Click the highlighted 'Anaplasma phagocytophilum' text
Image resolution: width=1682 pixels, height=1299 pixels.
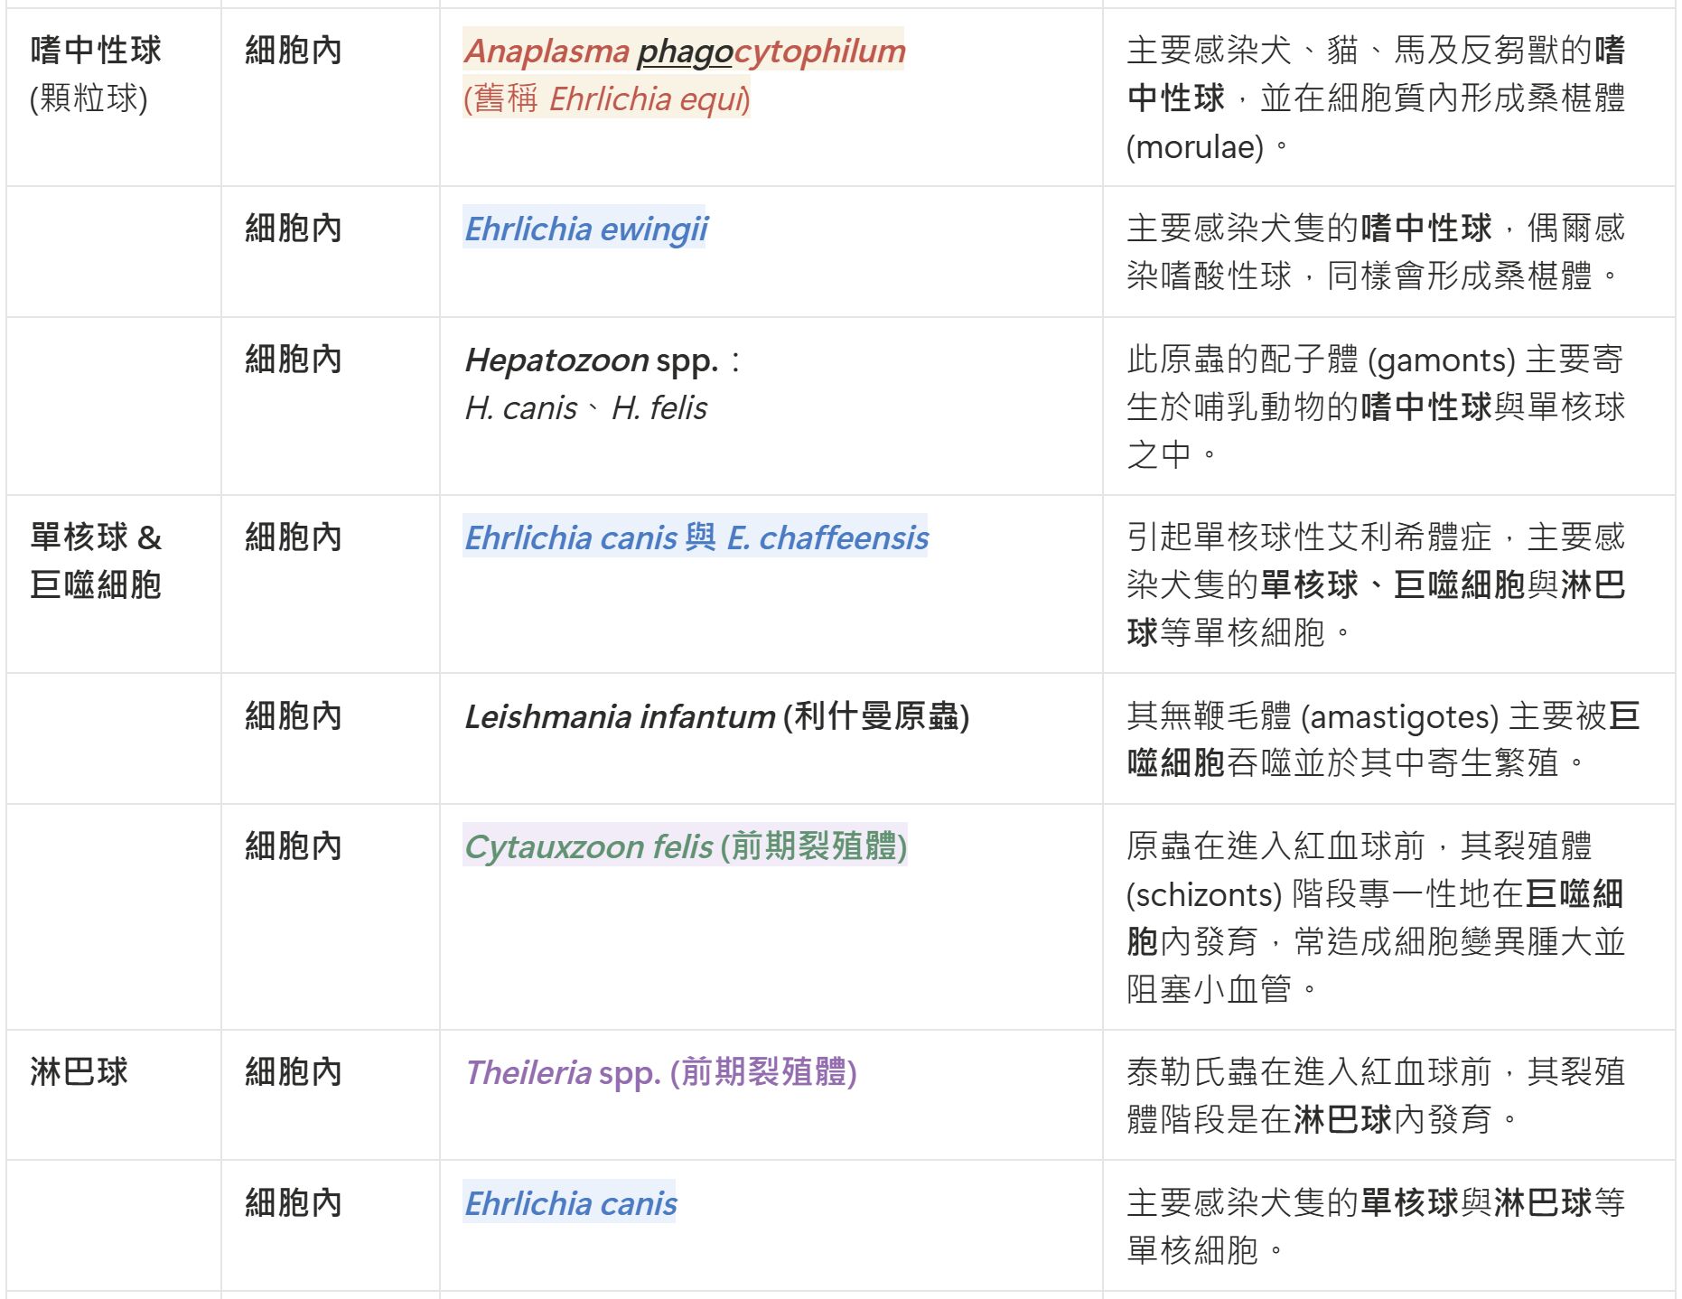[684, 51]
